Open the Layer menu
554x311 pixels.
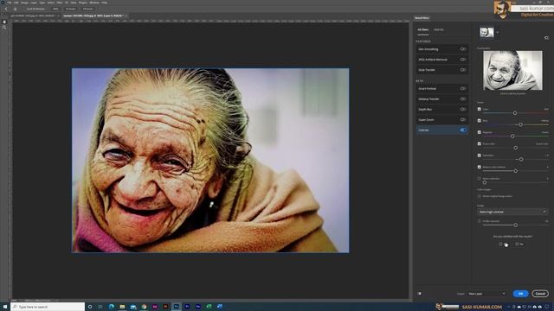[34, 3]
